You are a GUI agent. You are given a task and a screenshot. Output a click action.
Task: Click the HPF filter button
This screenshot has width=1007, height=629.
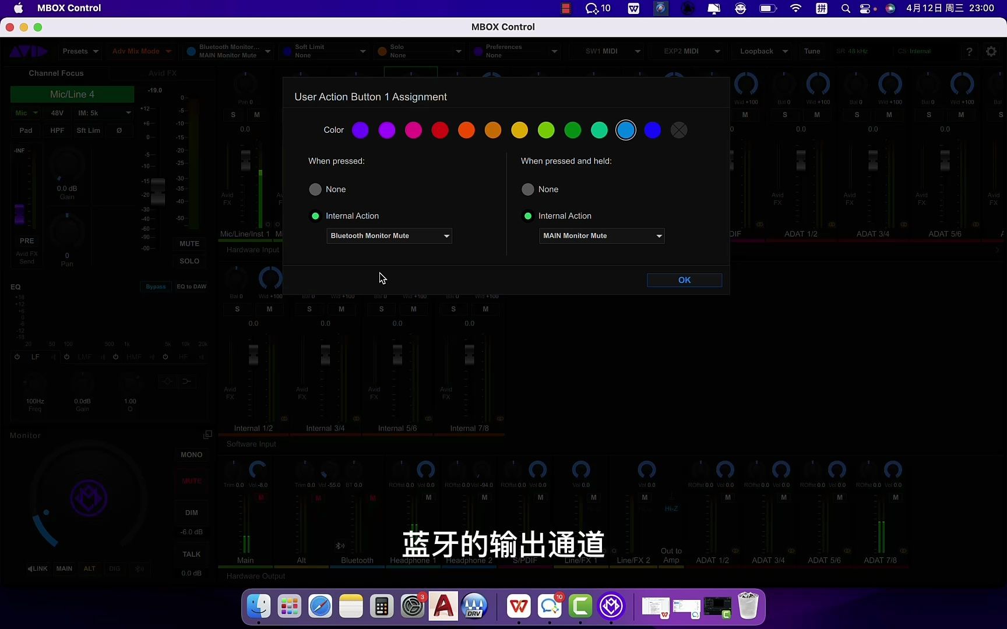pos(57,130)
